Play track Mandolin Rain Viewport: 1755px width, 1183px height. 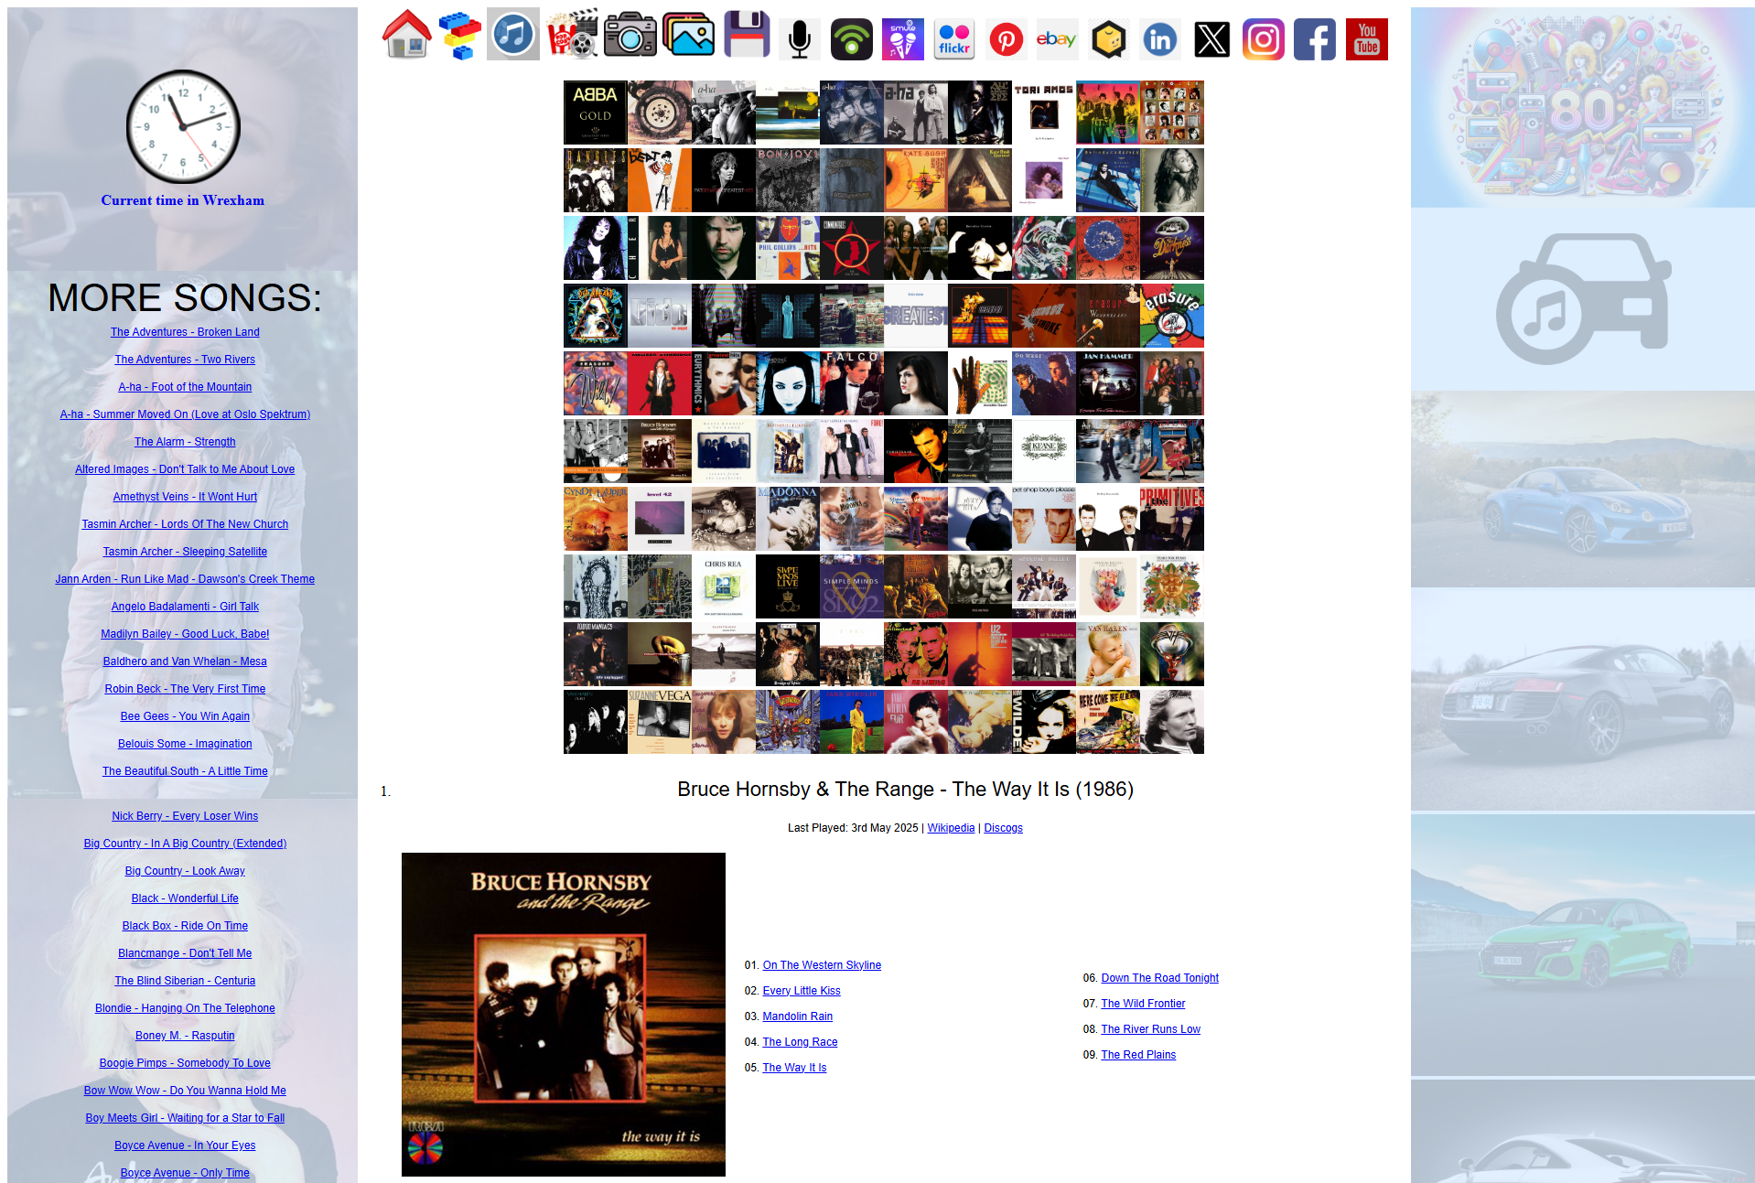798,1016
